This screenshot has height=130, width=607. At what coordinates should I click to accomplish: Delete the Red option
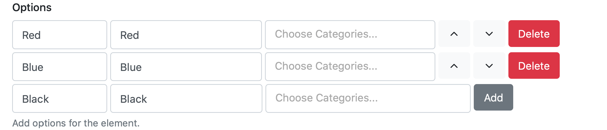pyautogui.click(x=534, y=34)
